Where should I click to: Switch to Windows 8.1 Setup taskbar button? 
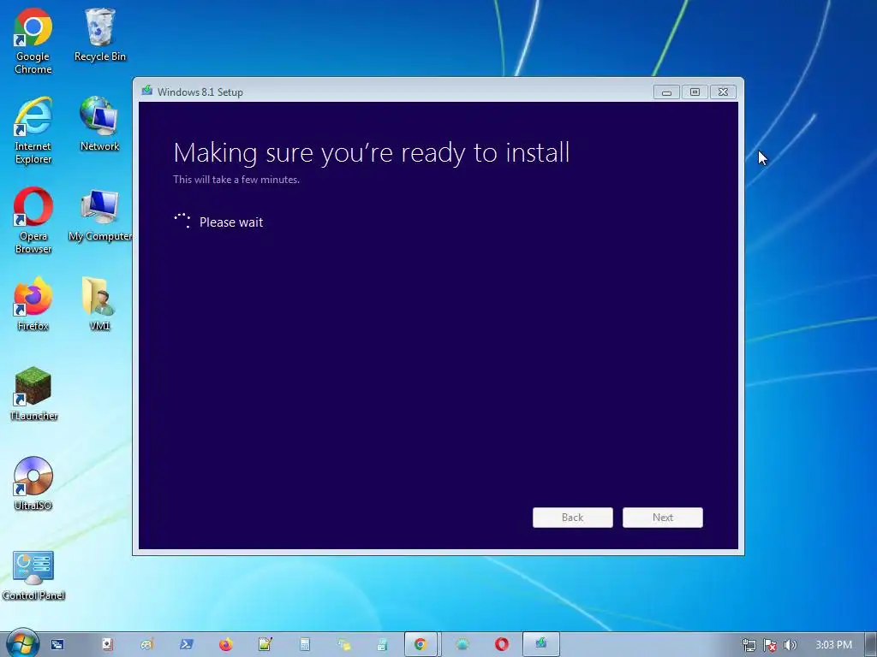(x=541, y=645)
